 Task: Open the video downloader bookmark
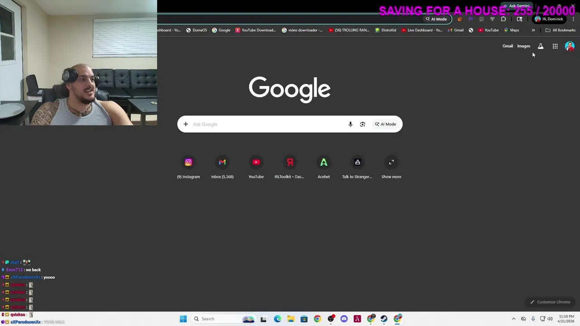(302, 30)
